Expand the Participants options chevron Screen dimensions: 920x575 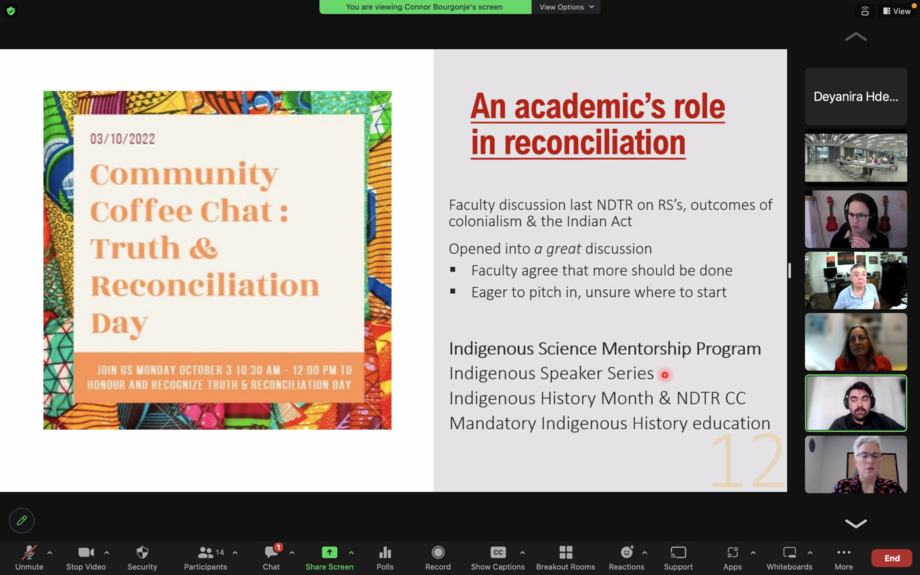(235, 553)
